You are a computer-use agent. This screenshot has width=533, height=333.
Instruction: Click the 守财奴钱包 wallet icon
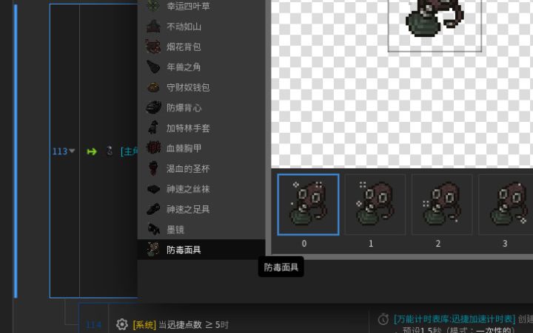tap(153, 87)
